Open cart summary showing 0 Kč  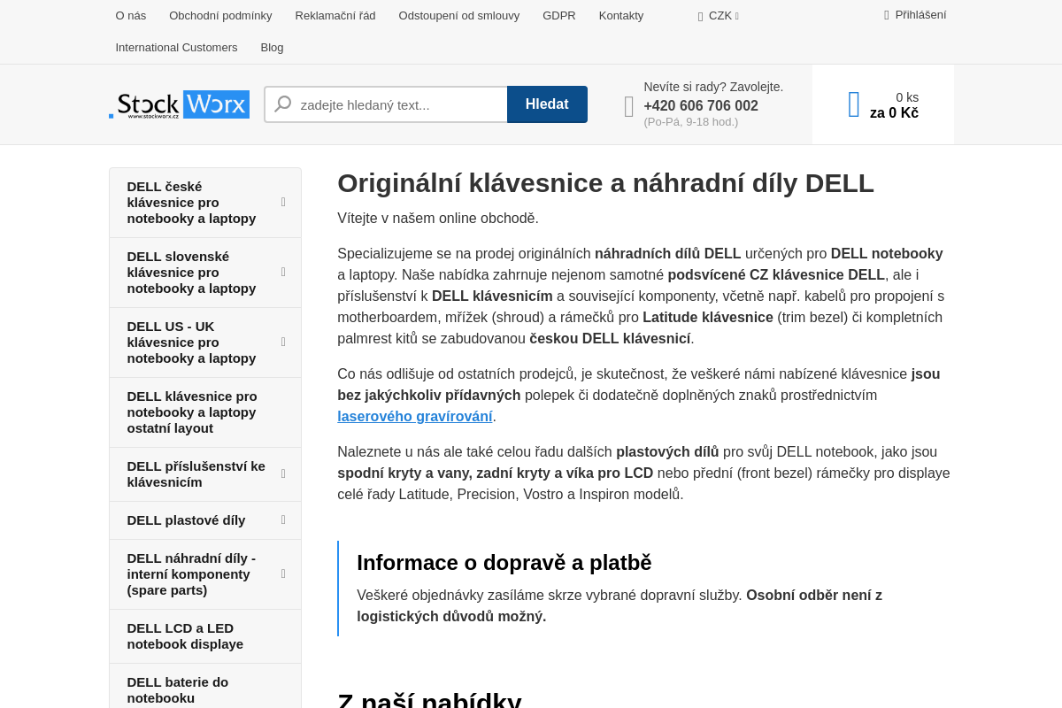[883, 104]
